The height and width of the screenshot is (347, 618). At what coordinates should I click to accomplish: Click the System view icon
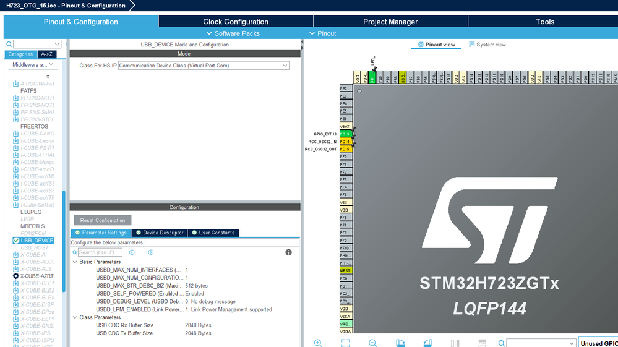pyautogui.click(x=472, y=45)
